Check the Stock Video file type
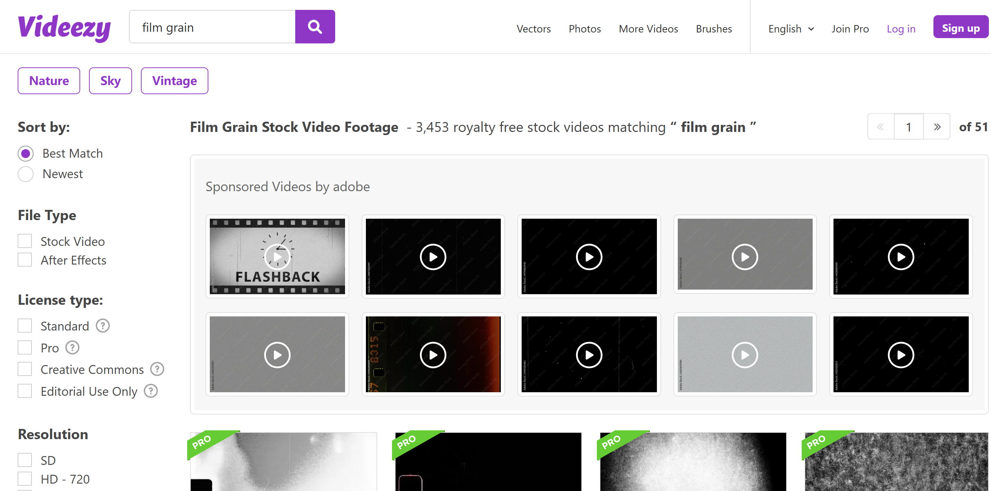Image resolution: width=991 pixels, height=491 pixels. [x=25, y=241]
